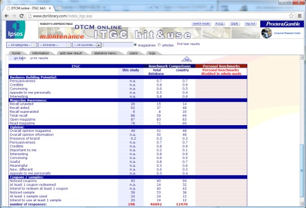Click the 'Recall unaided' row label
This screenshot has width=306, height=208.
pos(21,104)
